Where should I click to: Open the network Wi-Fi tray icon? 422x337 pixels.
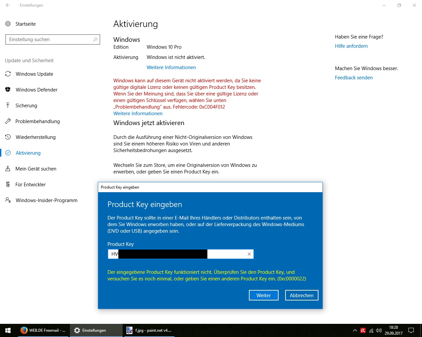click(x=371, y=330)
